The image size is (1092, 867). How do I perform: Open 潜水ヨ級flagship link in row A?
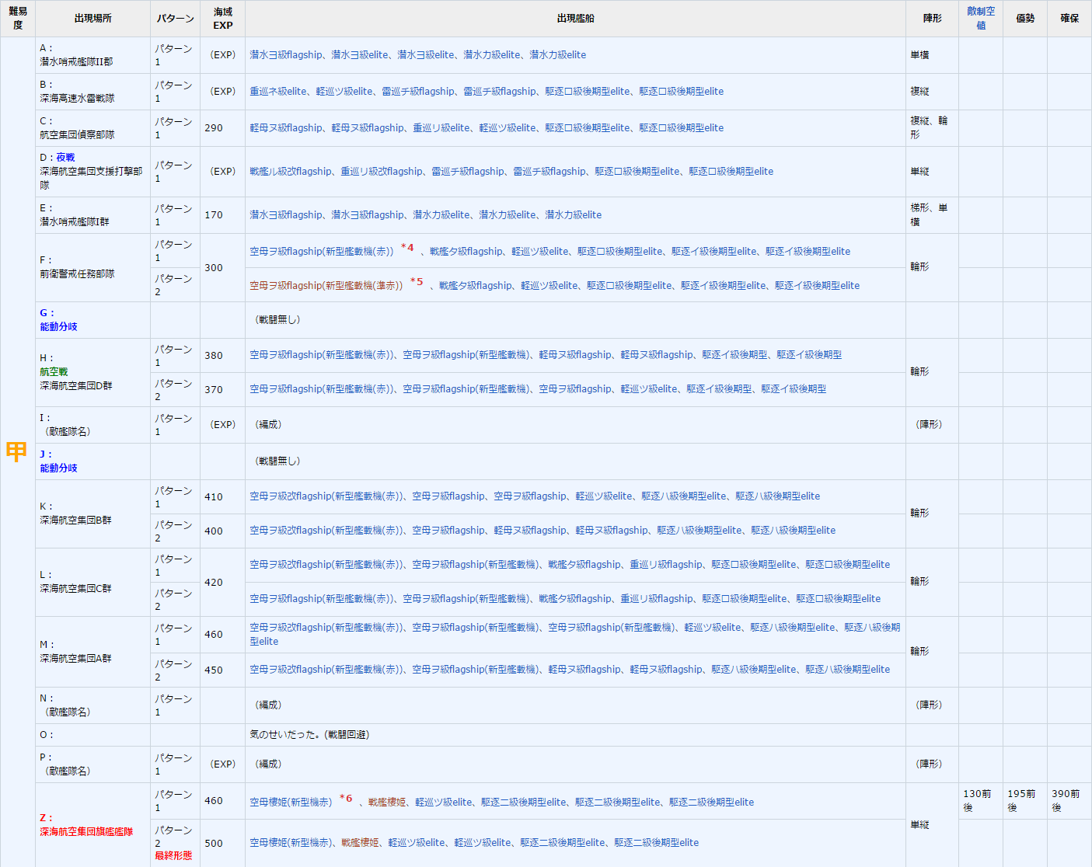click(x=286, y=55)
